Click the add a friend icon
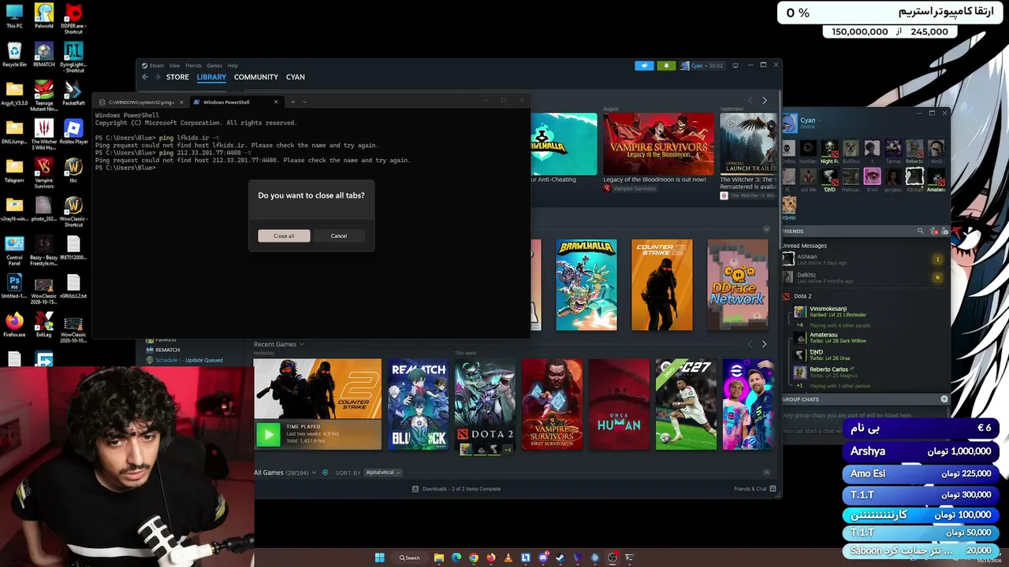The image size is (1009, 567). pos(945,232)
